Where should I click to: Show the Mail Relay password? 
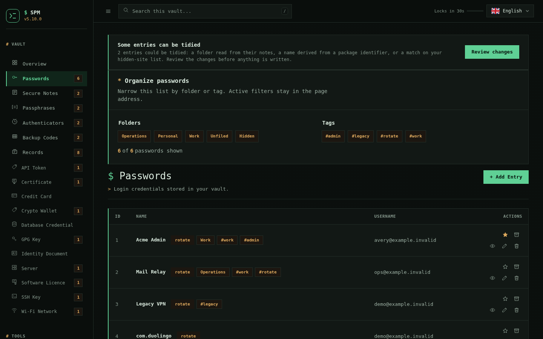point(492,278)
